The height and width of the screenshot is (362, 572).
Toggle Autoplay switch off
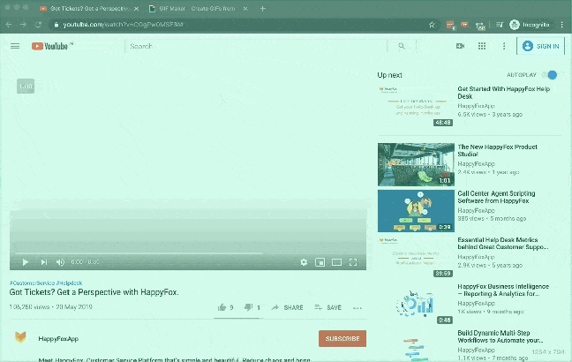click(549, 75)
